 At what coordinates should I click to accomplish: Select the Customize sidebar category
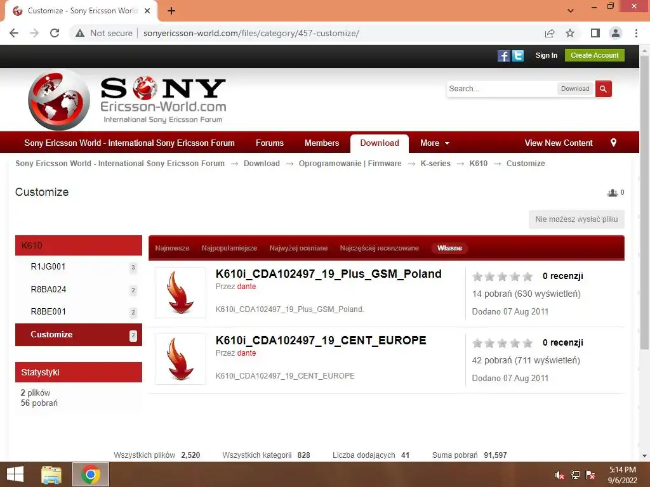pyautogui.click(x=79, y=335)
